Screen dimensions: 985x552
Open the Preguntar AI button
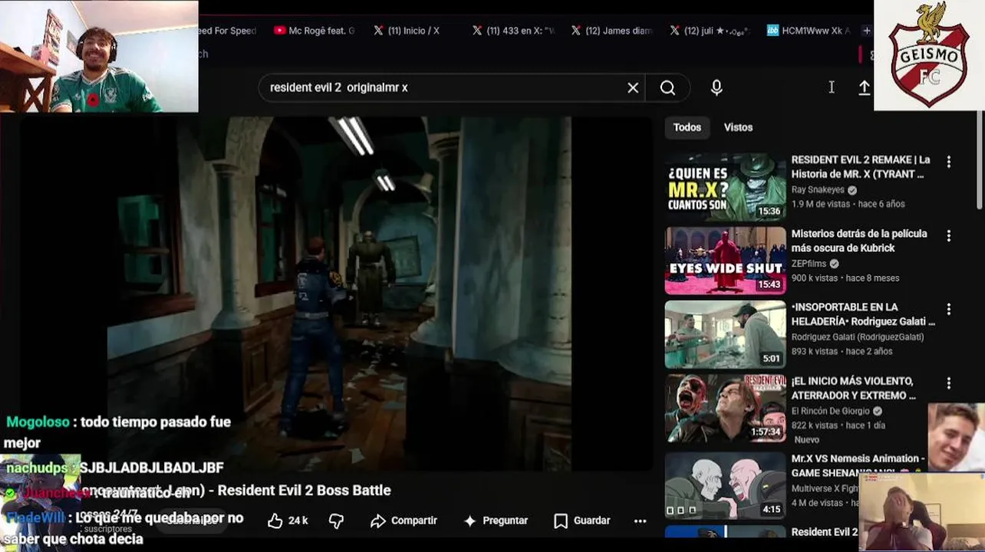(x=496, y=521)
